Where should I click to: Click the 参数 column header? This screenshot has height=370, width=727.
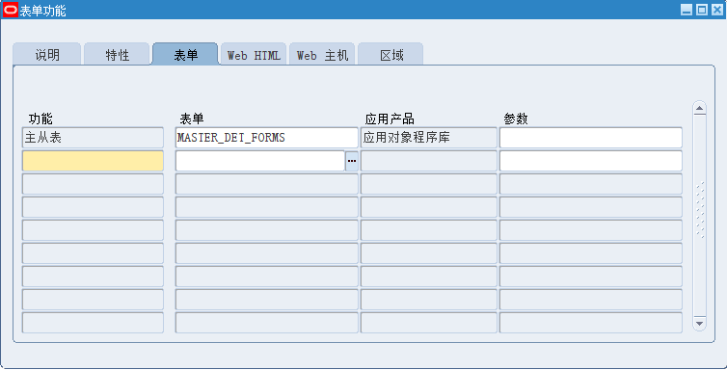pyautogui.click(x=516, y=119)
